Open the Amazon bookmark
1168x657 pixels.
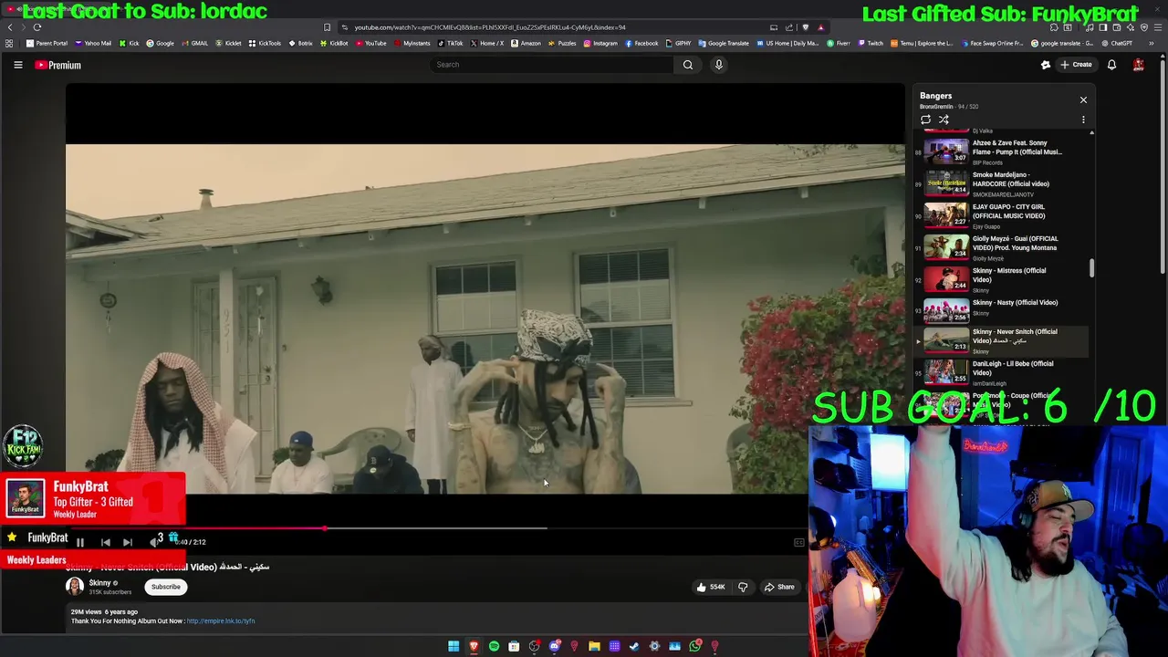point(526,43)
